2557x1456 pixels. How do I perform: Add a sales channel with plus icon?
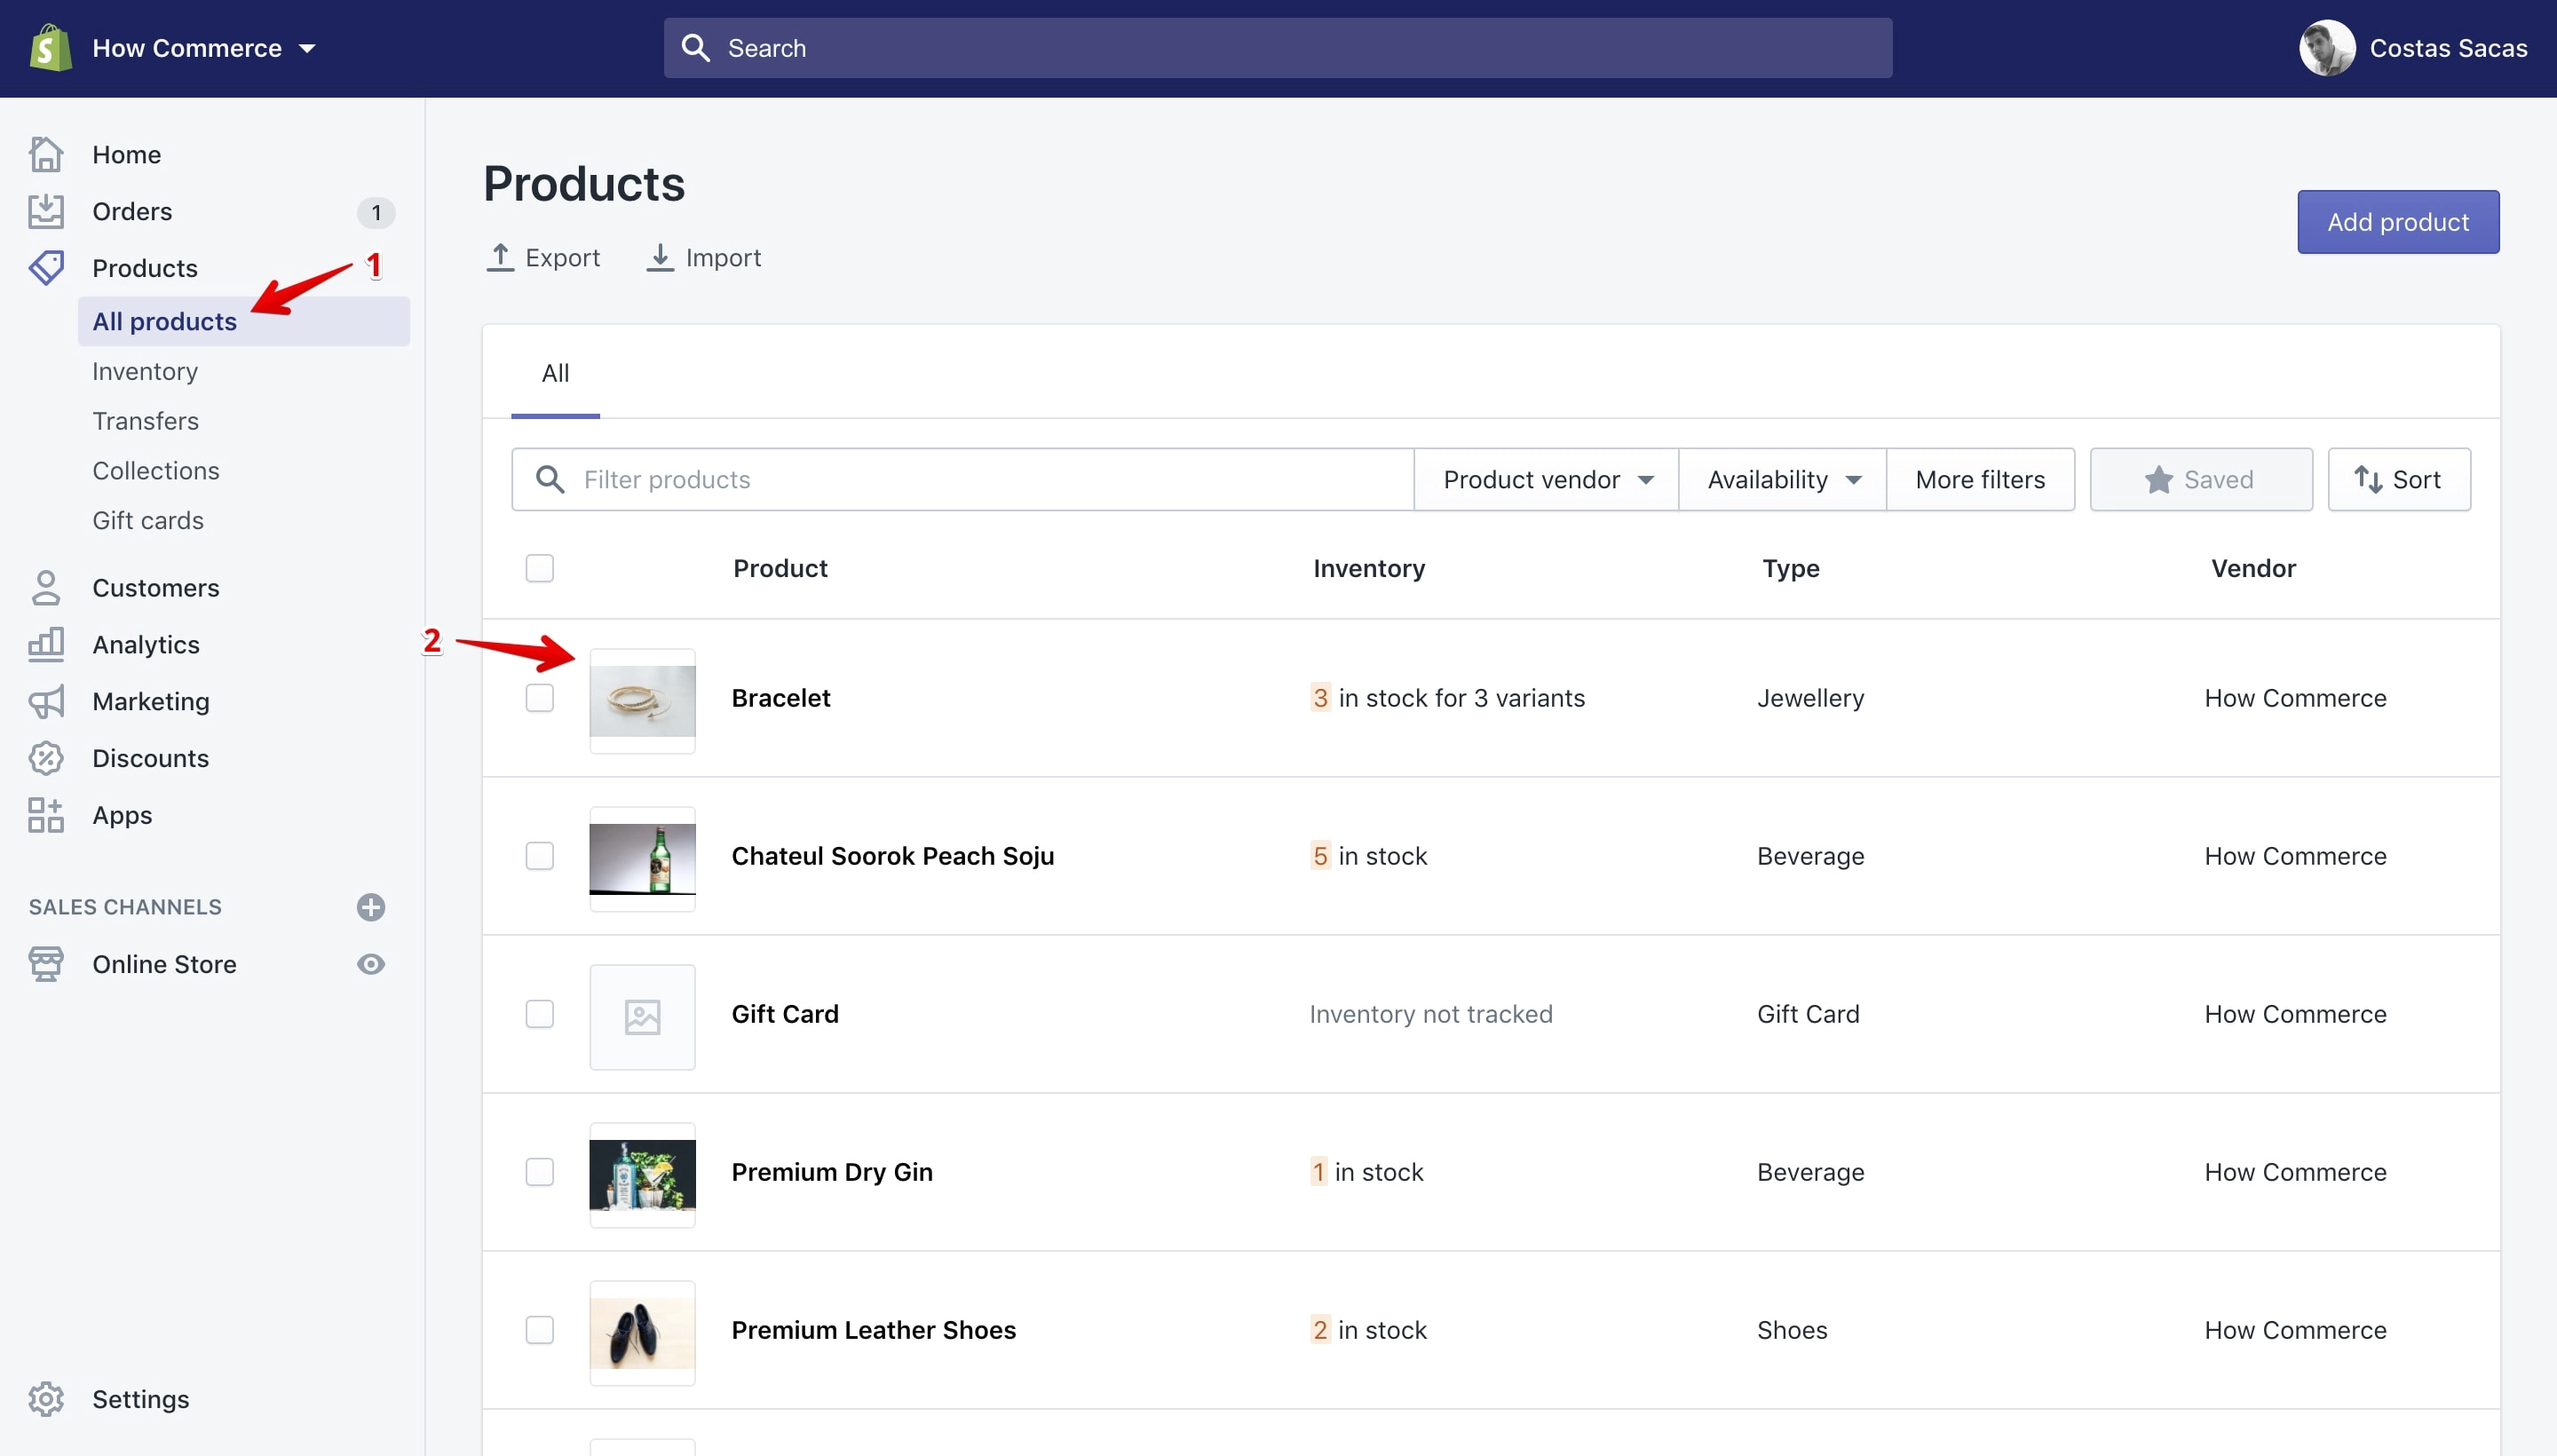pyautogui.click(x=371, y=907)
